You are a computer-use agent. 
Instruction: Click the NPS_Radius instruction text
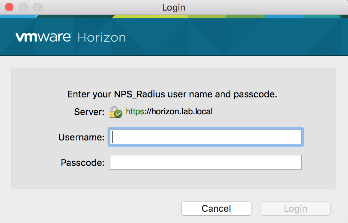pos(172,94)
